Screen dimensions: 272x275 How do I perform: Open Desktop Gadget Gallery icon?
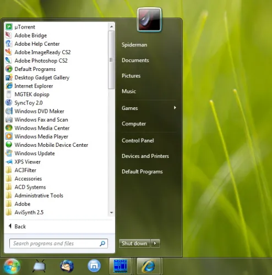(x=9, y=78)
